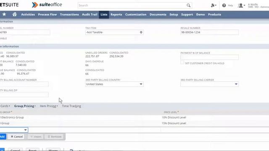Open the Process Flow menu
Viewport: 269px width, 151px height.
click(47, 15)
